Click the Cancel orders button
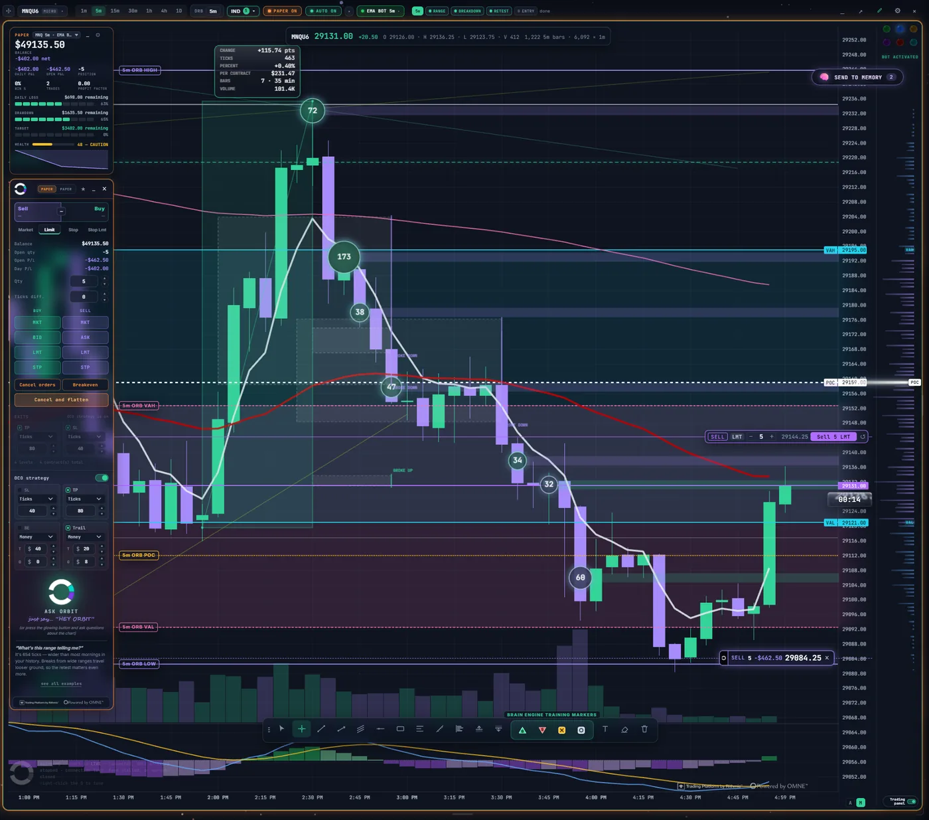 (x=37, y=385)
